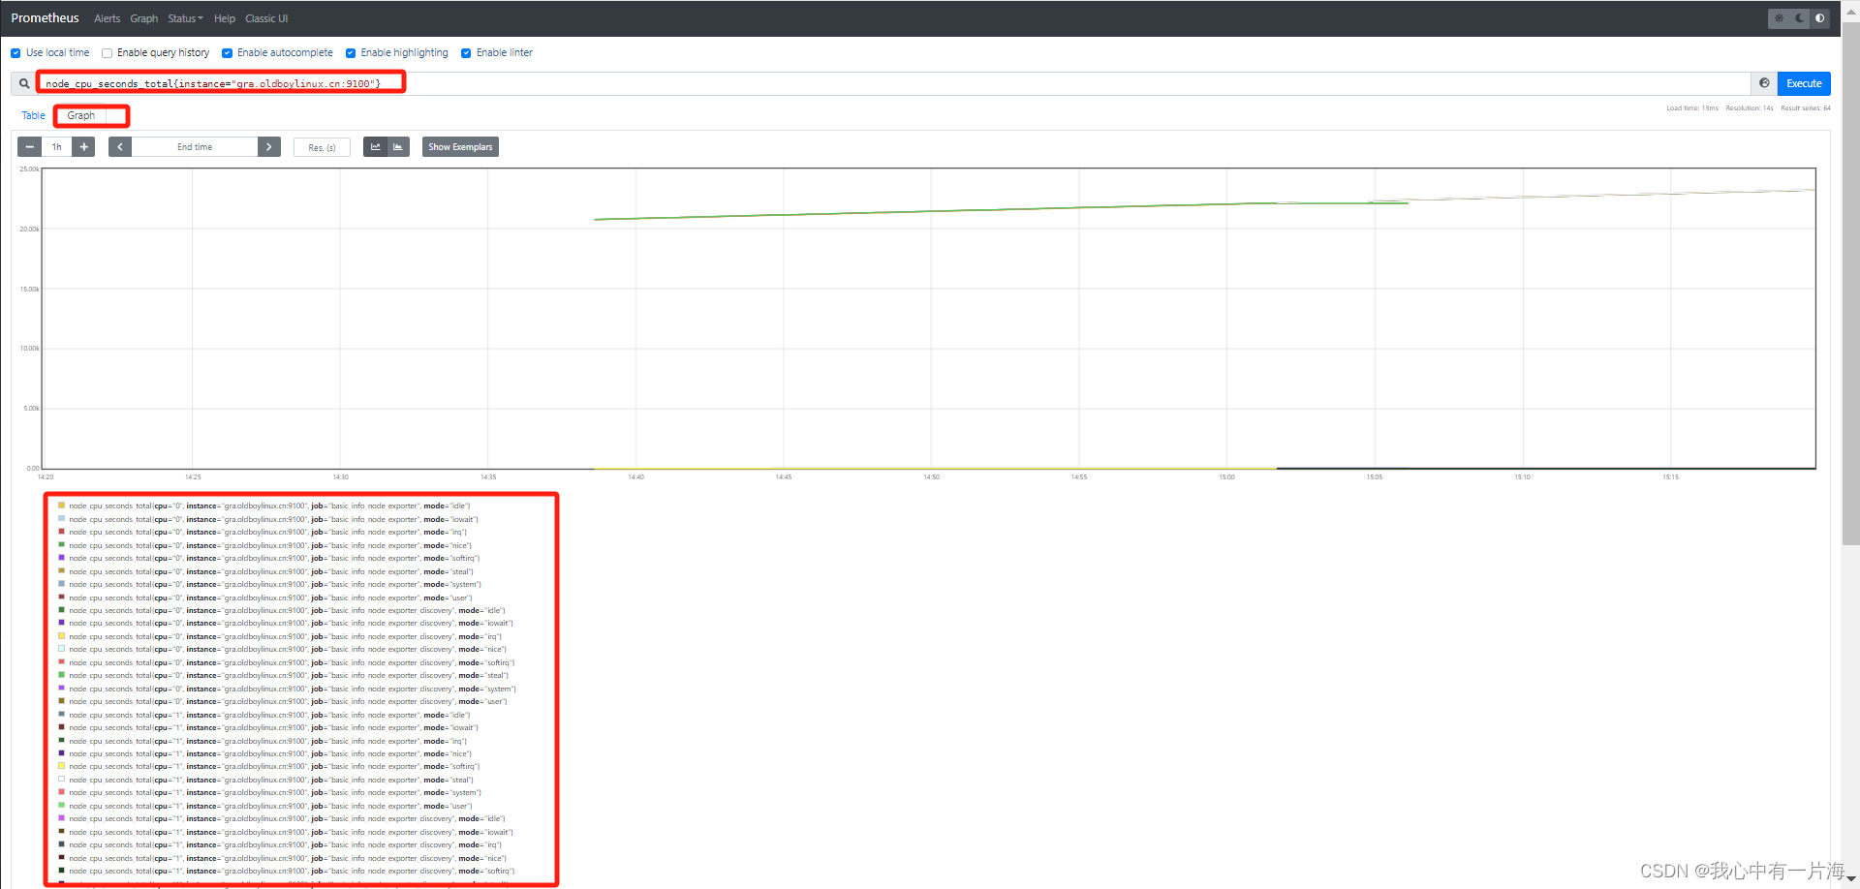Select legend cpu="0" node_exporter (non-discovery) mode="steal"
Viewport: 1860px width, 889px height.
[265, 571]
